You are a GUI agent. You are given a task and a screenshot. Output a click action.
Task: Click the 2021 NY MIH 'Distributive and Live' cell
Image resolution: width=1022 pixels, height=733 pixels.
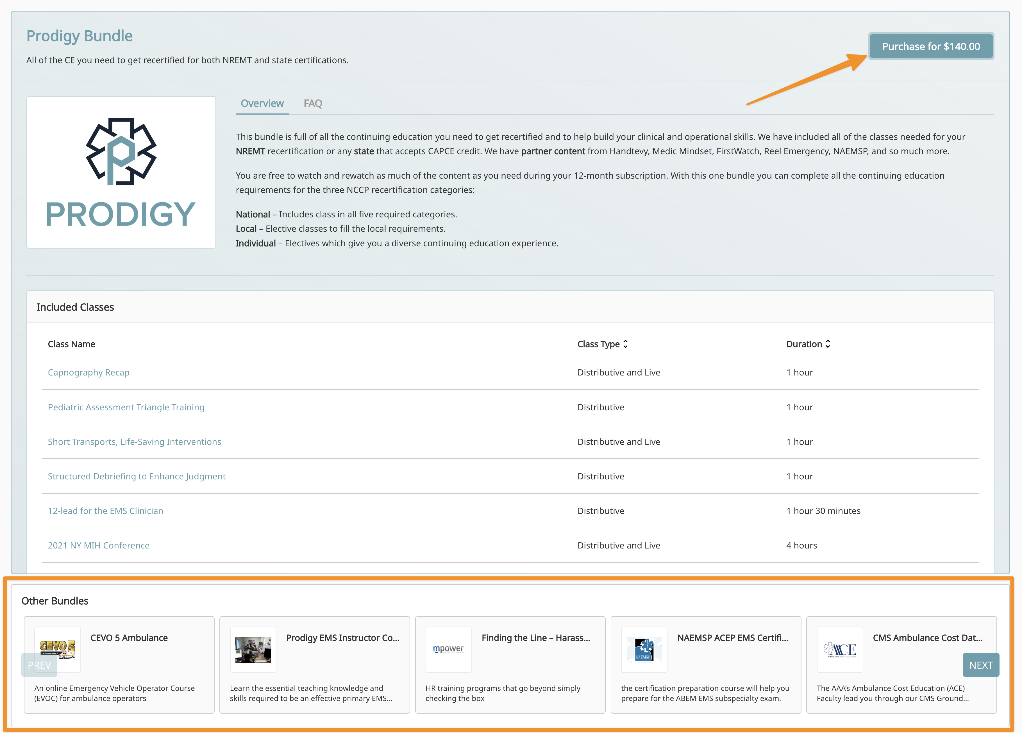pos(619,546)
